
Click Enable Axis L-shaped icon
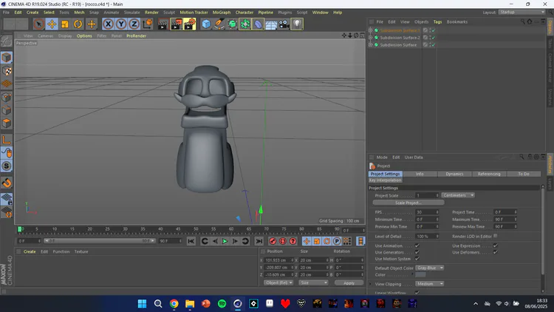[7, 140]
